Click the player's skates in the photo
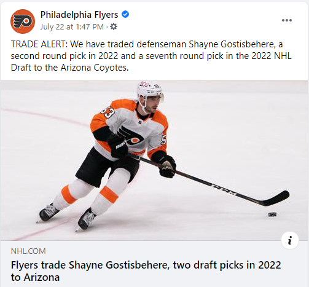309x287 pixels. pyautogui.click(x=66, y=216)
